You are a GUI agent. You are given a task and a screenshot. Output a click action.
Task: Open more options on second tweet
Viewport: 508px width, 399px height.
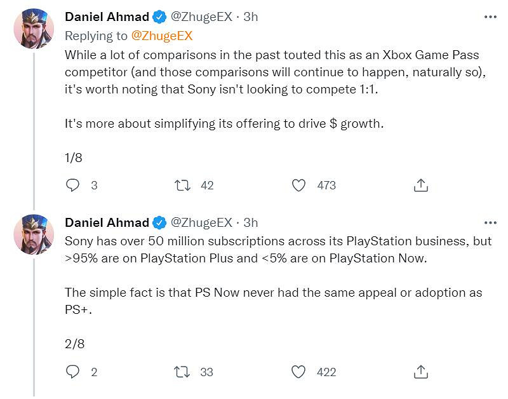pos(490,222)
